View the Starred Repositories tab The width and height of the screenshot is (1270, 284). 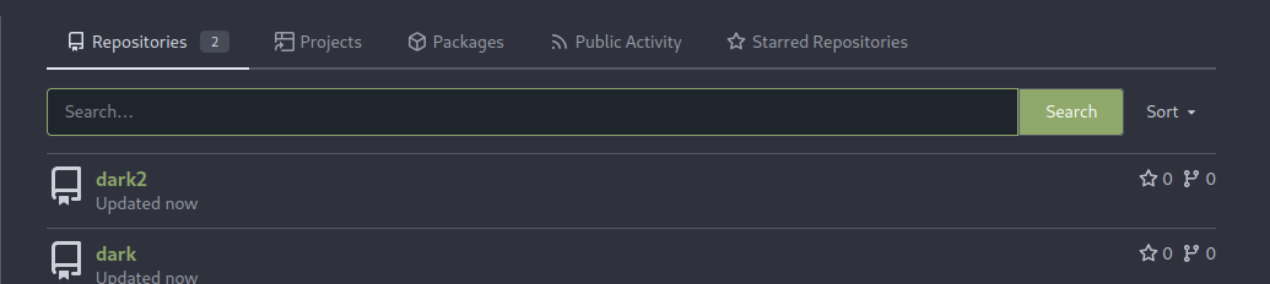[829, 42]
